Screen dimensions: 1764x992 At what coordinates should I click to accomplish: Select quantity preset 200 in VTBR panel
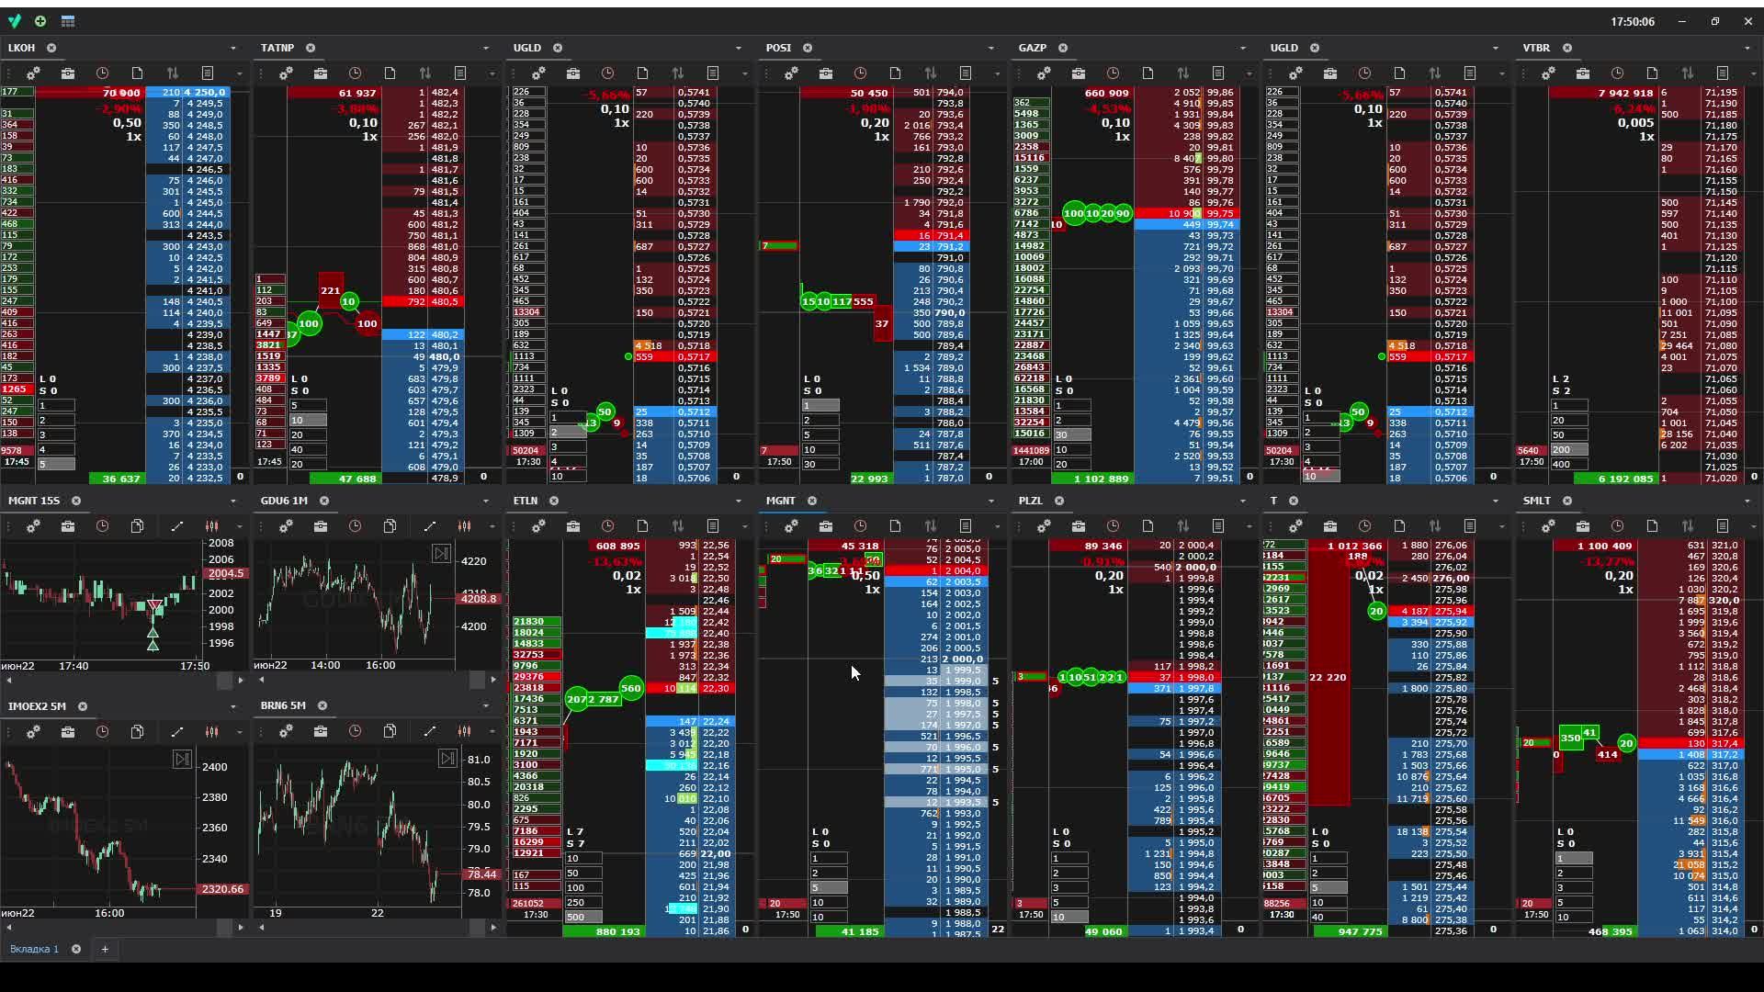click(x=1568, y=449)
